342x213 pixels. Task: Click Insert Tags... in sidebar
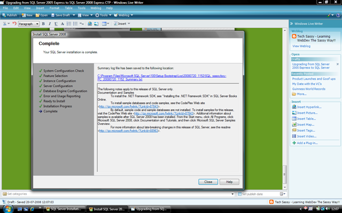tap(304, 130)
